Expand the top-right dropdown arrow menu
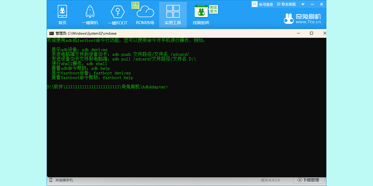 click(303, 4)
